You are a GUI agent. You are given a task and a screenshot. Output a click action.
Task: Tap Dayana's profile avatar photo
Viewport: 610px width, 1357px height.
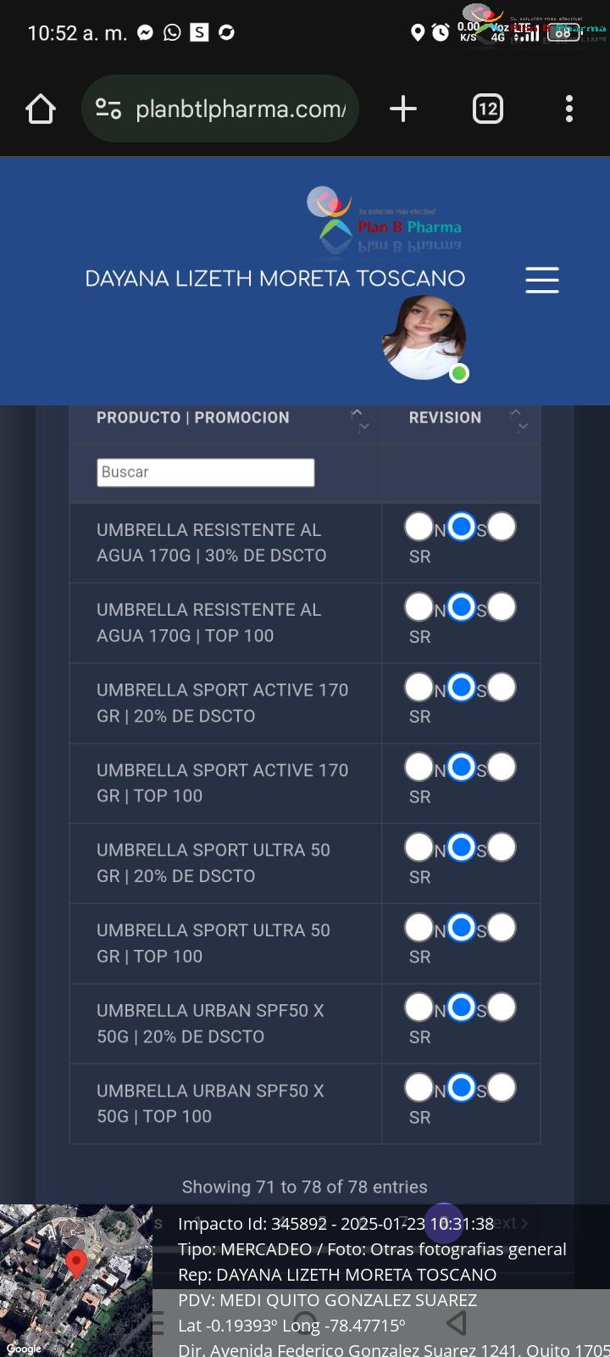(x=424, y=338)
